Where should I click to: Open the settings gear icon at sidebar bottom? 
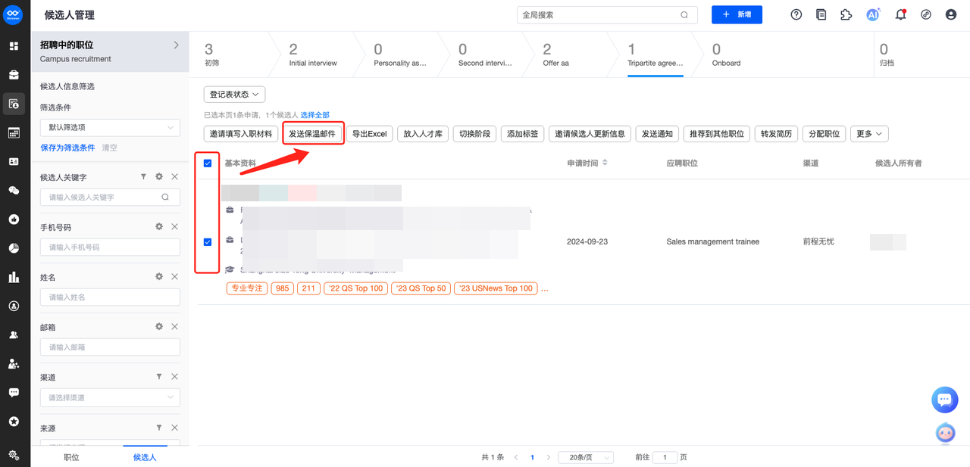point(14,455)
